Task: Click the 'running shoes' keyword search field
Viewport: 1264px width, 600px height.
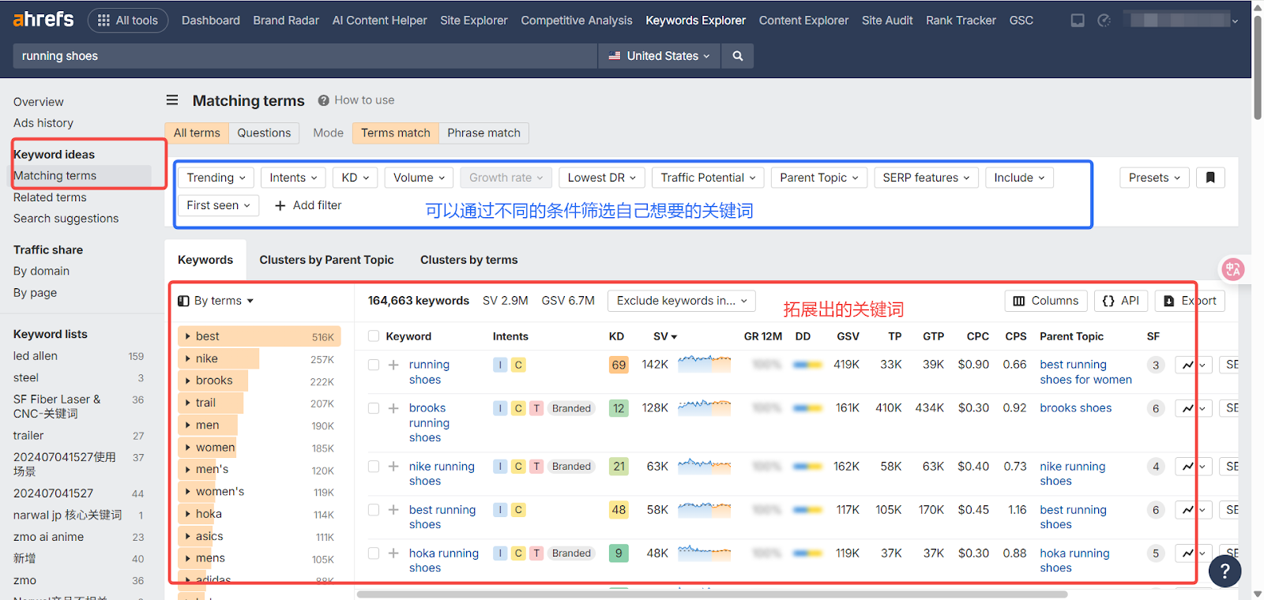Action: [x=304, y=56]
